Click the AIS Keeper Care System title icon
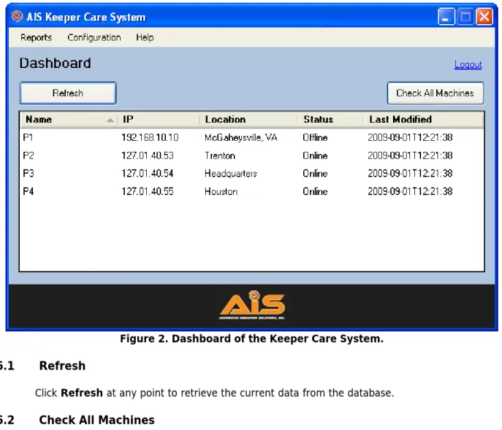 click(17, 16)
